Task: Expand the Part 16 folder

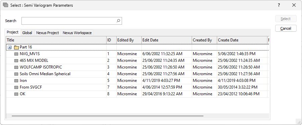Action: [10, 47]
